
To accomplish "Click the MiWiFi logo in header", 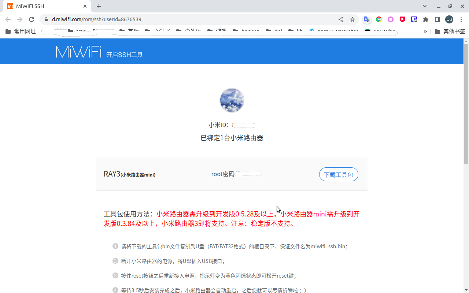I will 78,52.
